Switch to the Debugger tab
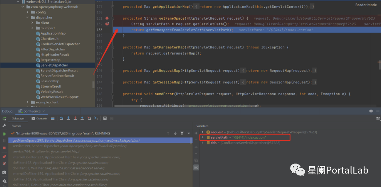 click(x=18, y=118)
